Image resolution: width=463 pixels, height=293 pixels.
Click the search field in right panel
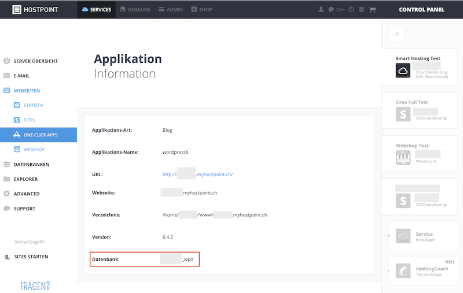click(x=397, y=34)
